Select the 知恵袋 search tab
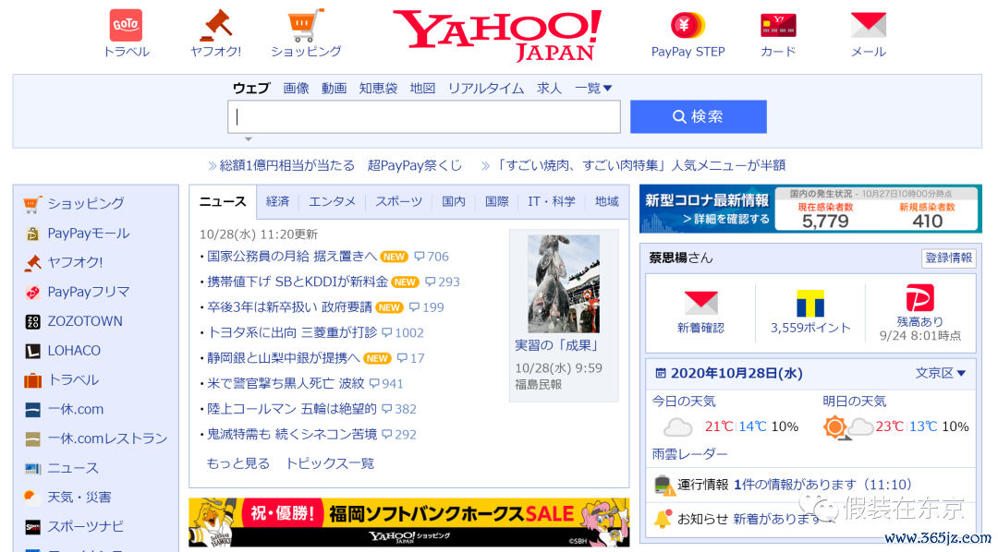Viewport: 998px width, 552px height. click(378, 88)
